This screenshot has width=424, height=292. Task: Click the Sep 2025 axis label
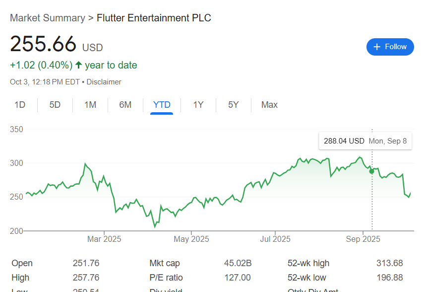[363, 239]
